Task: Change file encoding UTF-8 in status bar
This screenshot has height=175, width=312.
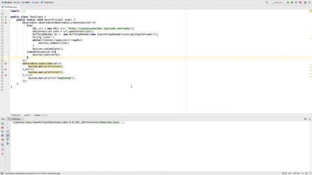Action: (x=296, y=174)
